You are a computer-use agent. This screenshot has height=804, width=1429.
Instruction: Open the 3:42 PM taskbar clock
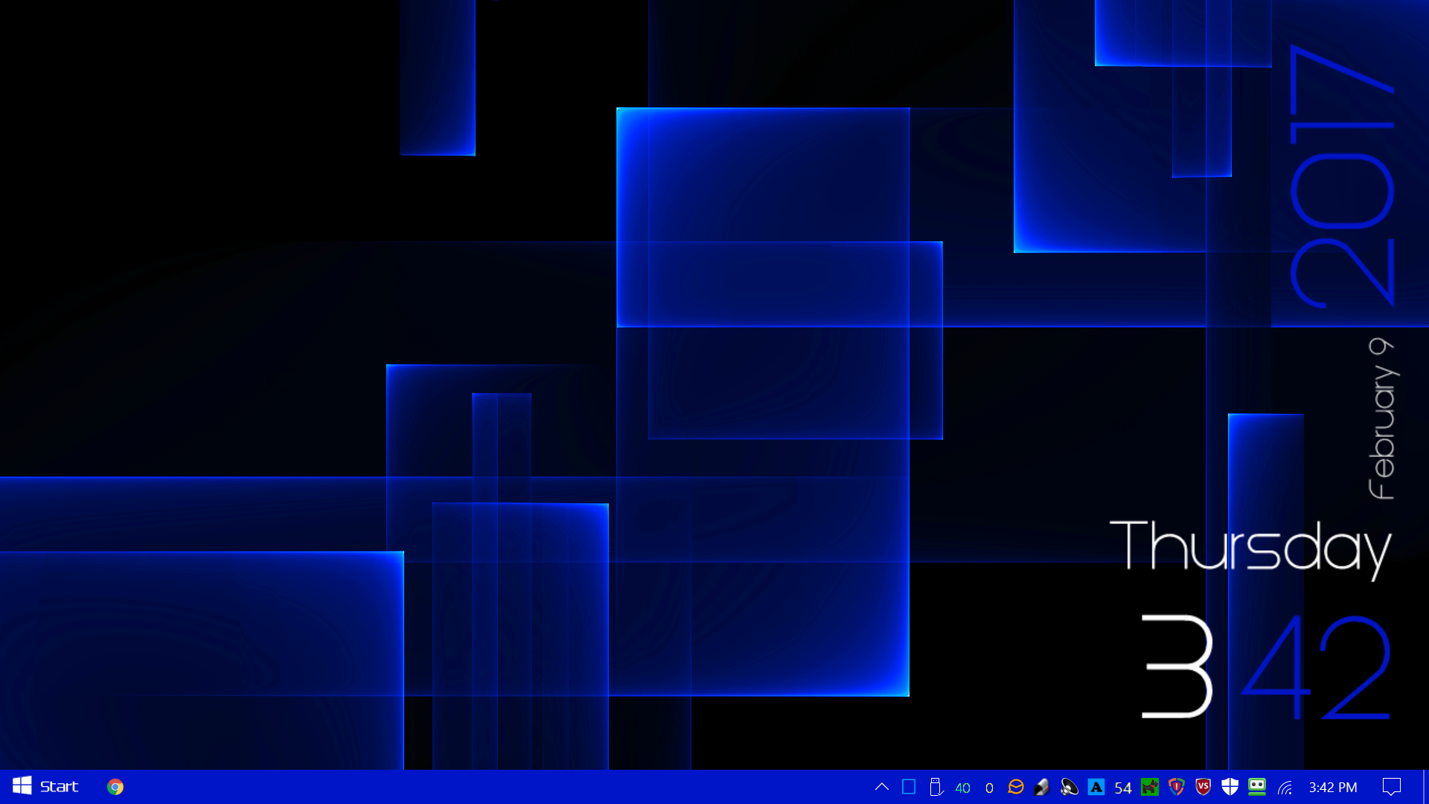tap(1333, 787)
